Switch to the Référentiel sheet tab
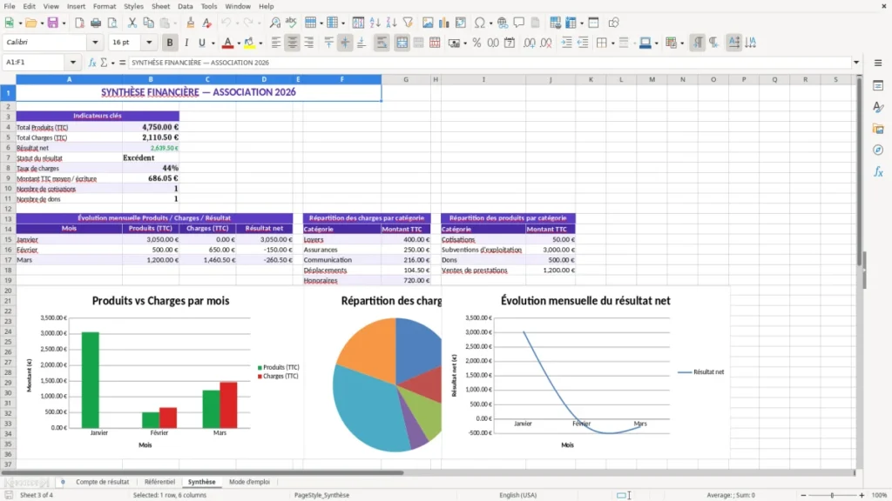 159,482
